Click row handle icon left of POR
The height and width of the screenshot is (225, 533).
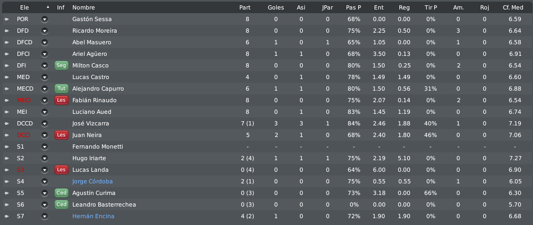pos(7,19)
